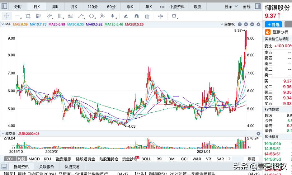292x175 pixels.
Task: Toggle right sidebar panel icon
Action: coord(258,6)
